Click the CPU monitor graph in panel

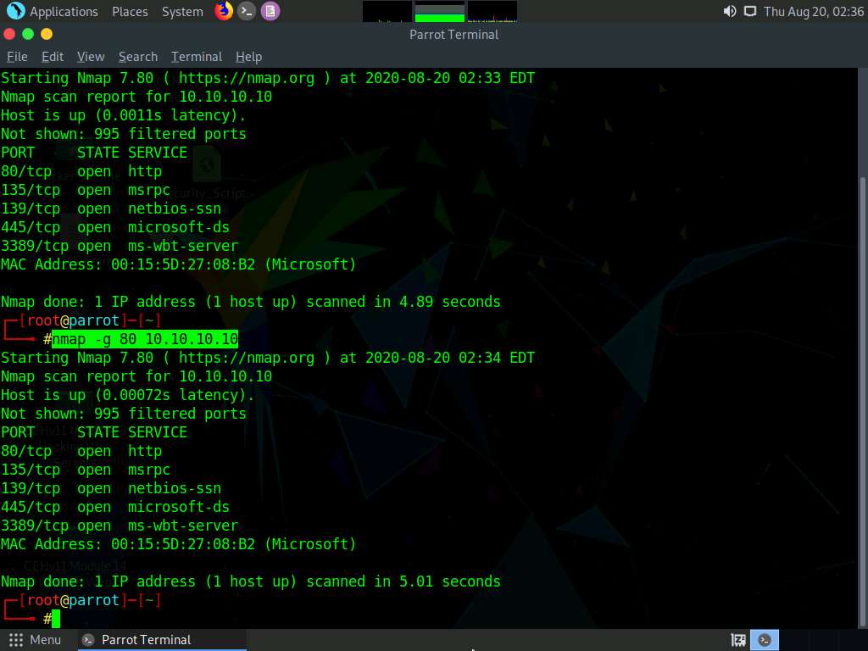tap(387, 12)
